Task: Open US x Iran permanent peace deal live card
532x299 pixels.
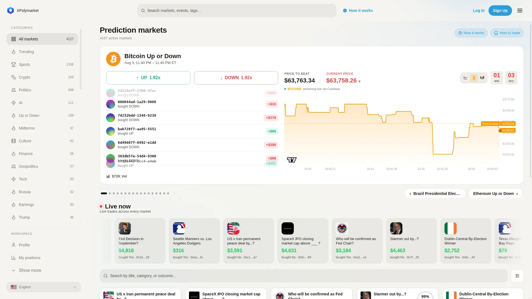Action: click(x=249, y=241)
